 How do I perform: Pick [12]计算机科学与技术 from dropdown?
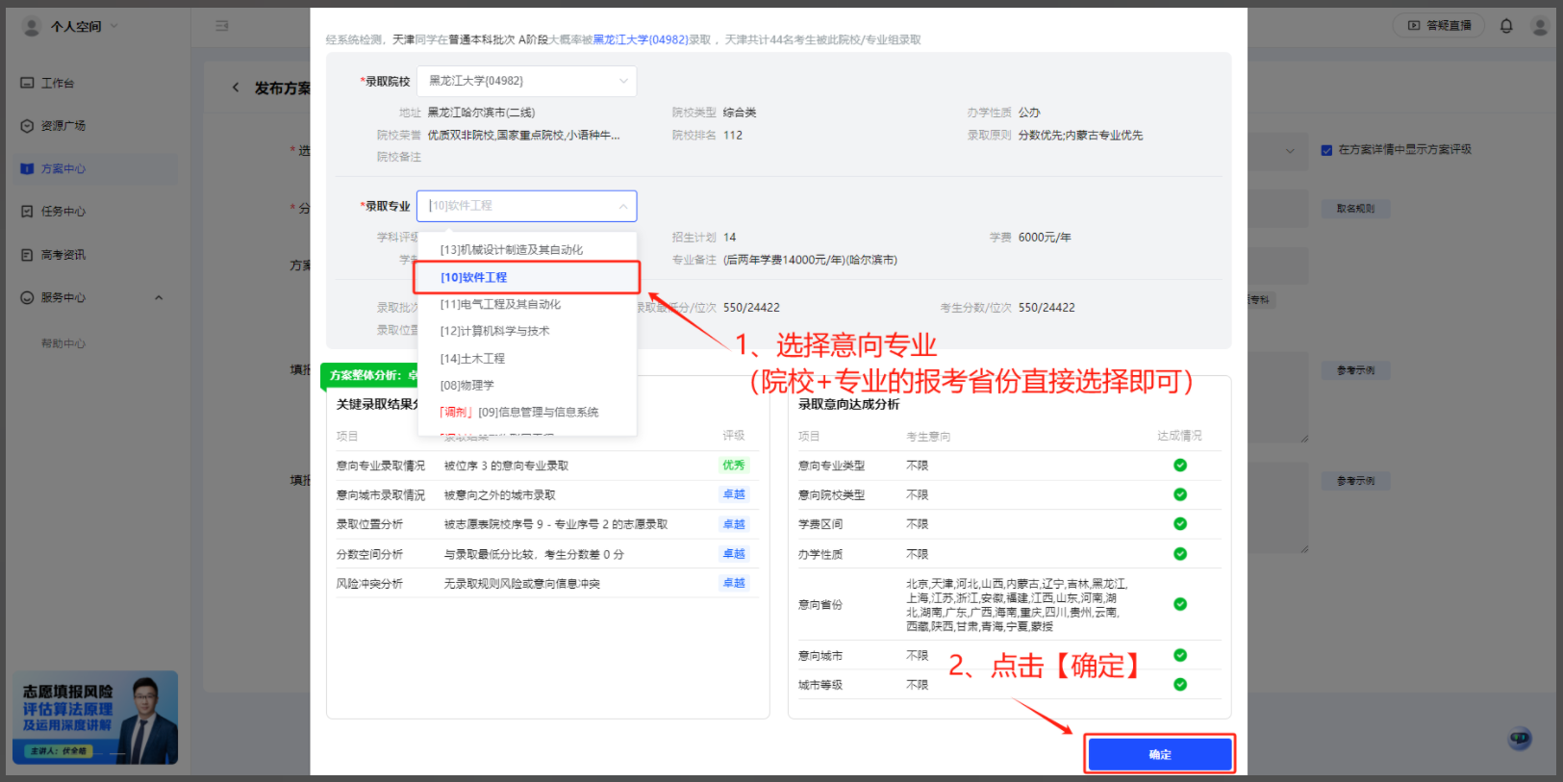(527, 331)
